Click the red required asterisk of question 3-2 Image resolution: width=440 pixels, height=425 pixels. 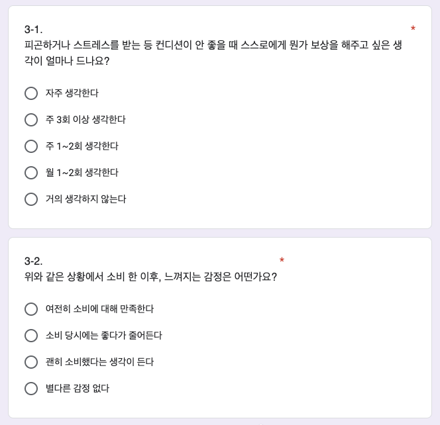[x=282, y=260]
